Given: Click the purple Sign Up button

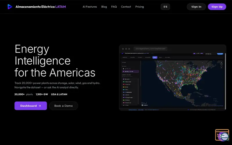Looking at the screenshot, I should [x=217, y=7].
